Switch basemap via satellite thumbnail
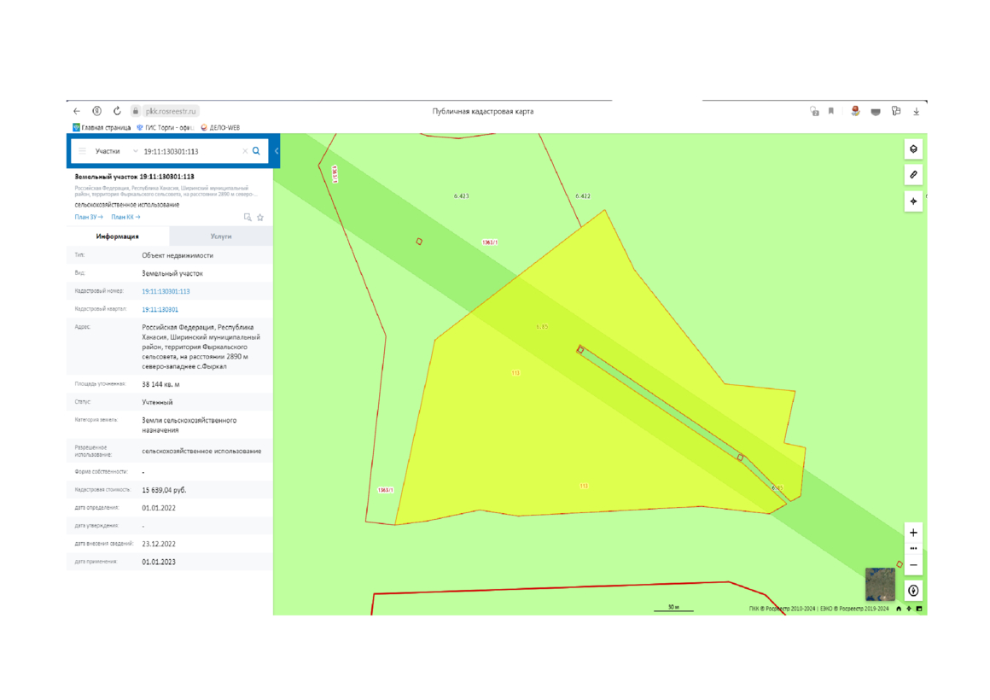Viewport: 990px width, 700px height. click(x=880, y=585)
